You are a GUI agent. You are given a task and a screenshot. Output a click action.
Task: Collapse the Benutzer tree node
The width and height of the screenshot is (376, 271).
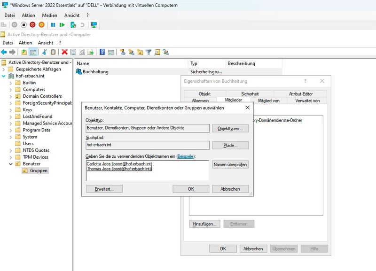click(11, 164)
